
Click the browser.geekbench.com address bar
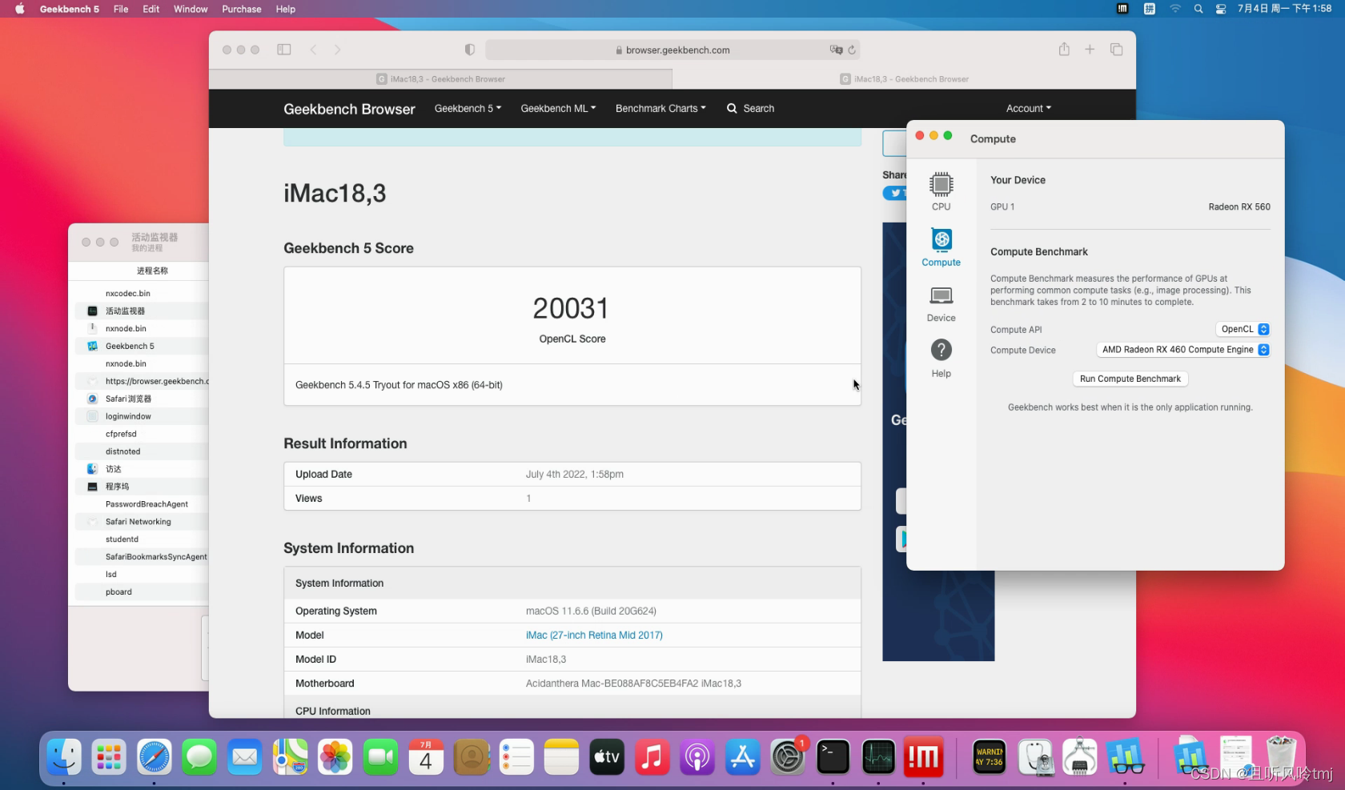point(672,50)
